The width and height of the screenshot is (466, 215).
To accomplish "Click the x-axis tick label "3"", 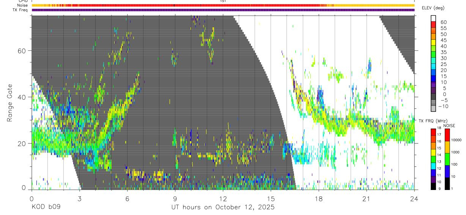I will (x=79, y=198).
